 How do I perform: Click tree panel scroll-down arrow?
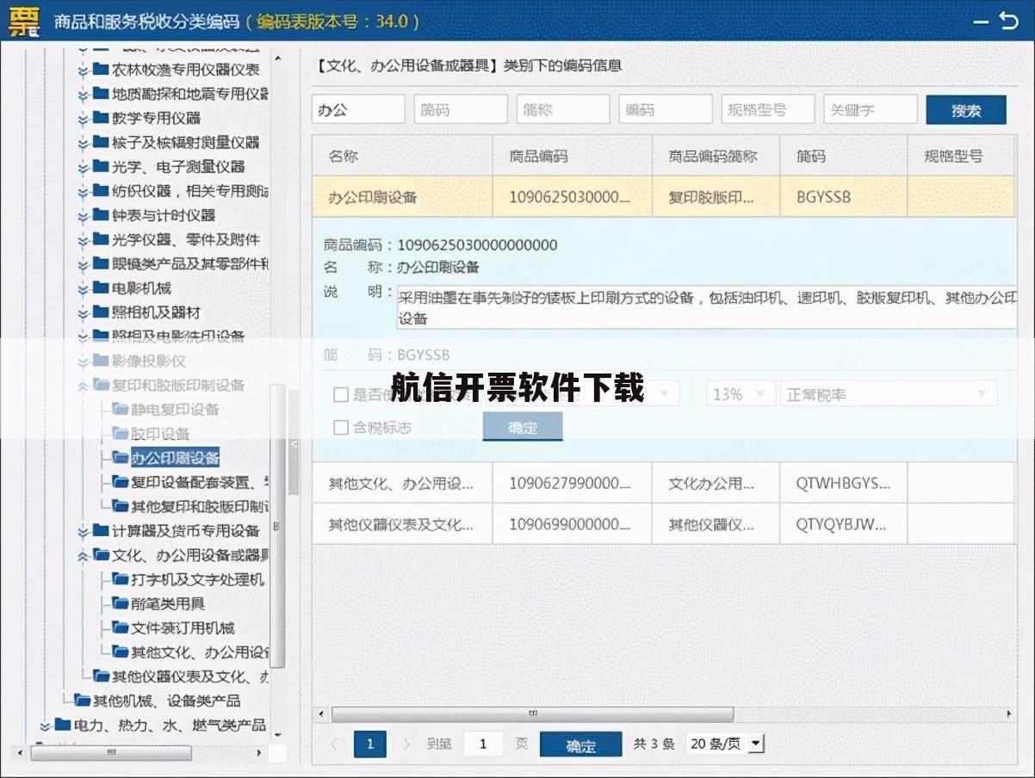pos(278,734)
